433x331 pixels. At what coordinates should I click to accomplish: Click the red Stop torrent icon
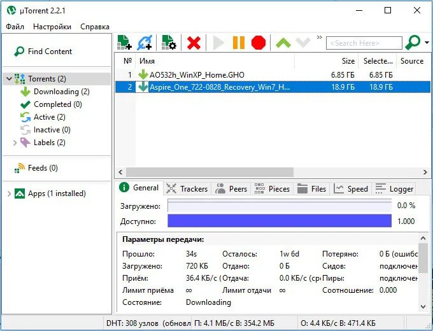coord(259,43)
